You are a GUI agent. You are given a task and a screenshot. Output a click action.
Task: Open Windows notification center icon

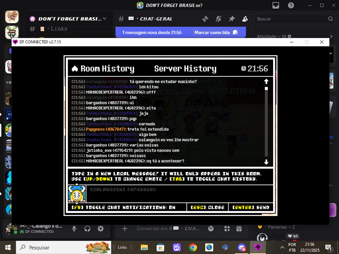328,248
